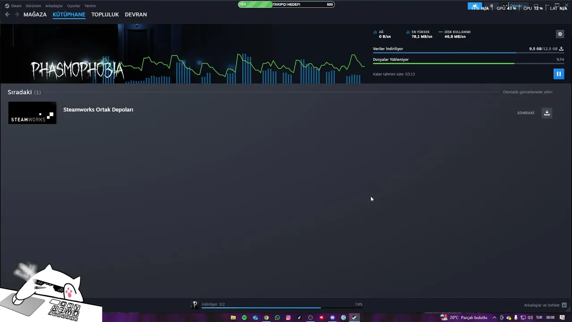Click the download icon beside 12,5 GB

[561, 48]
